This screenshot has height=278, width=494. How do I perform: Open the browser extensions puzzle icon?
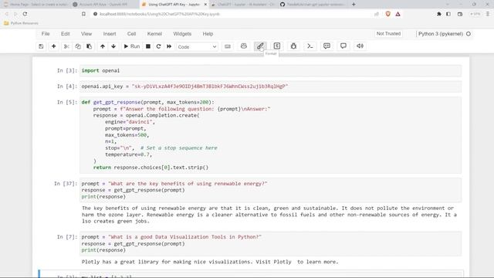pyautogui.click(x=438, y=14)
